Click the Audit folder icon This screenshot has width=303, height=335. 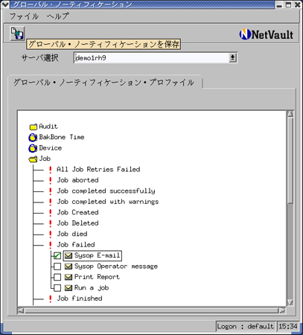(34, 127)
